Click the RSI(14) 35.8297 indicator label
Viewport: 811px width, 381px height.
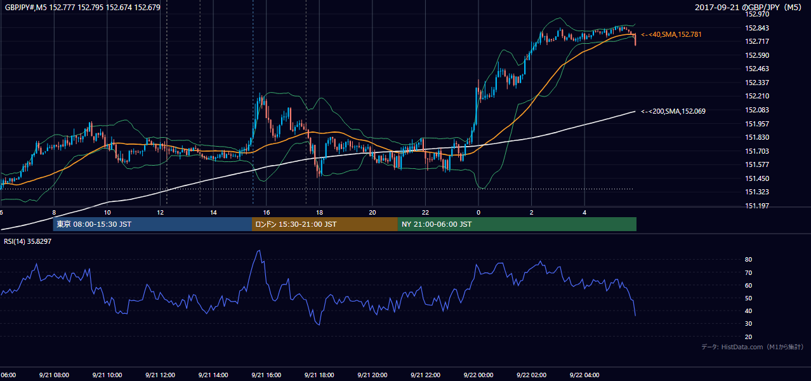28,241
